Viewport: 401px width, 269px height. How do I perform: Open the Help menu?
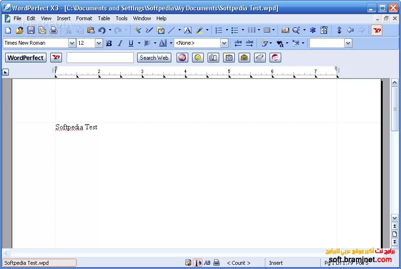click(162, 18)
